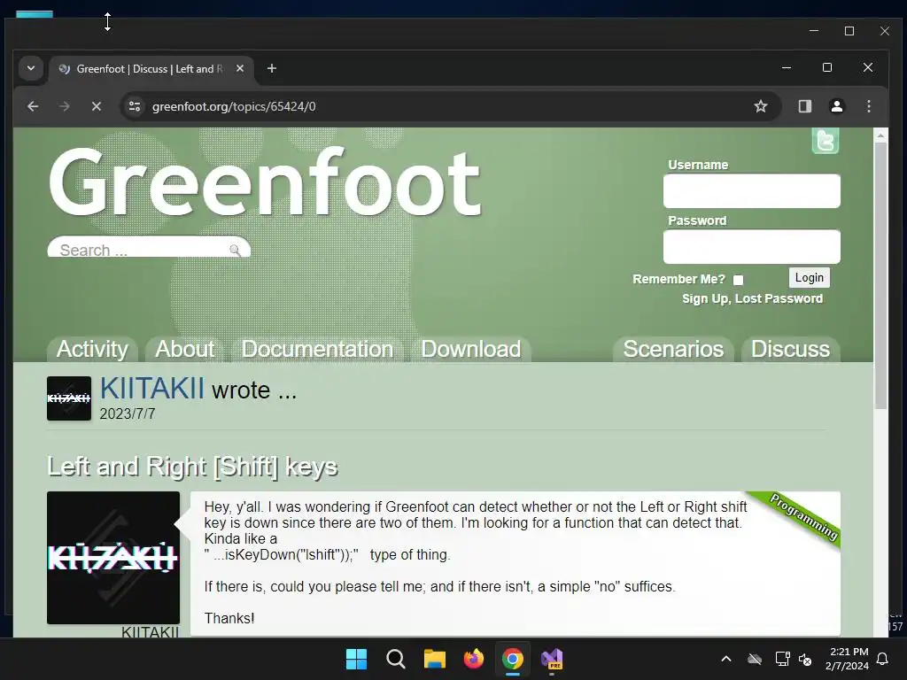Image resolution: width=907 pixels, height=680 pixels.
Task: Open the About navigation tab
Action: pos(185,349)
